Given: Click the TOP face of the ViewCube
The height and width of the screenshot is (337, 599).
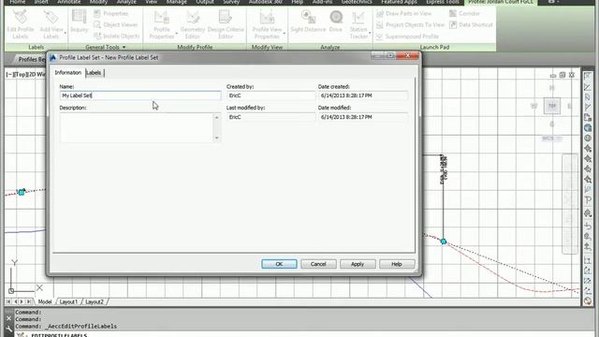Looking at the screenshot, I should click(552, 106).
